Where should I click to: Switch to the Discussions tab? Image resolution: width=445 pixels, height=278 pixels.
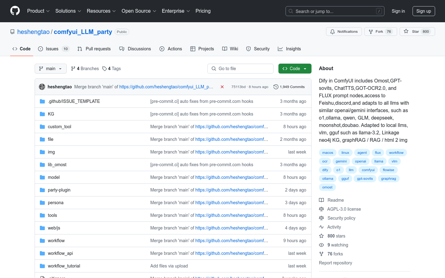click(135, 49)
